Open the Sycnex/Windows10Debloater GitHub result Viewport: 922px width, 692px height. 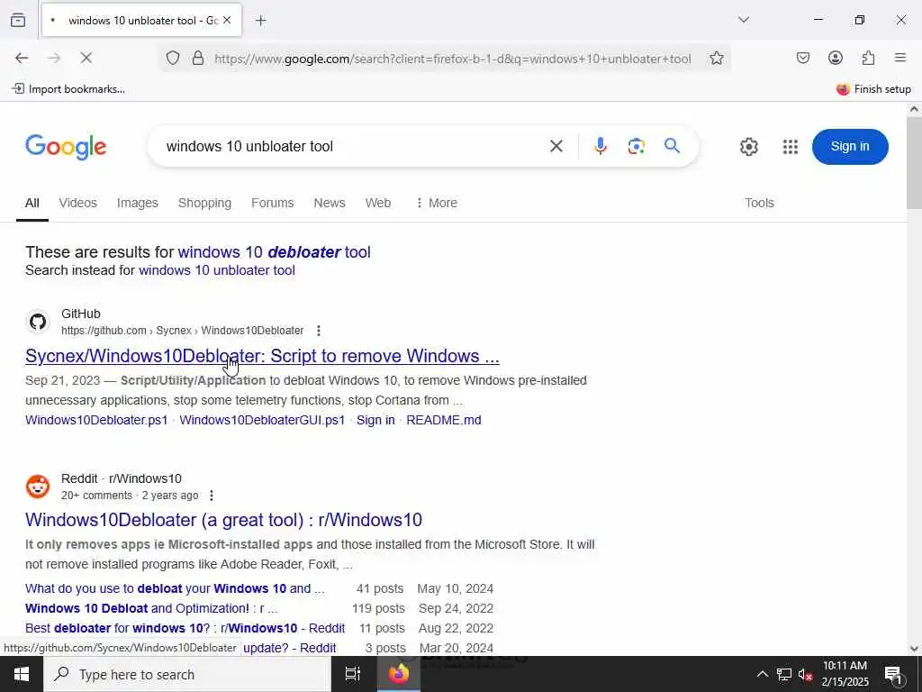click(262, 356)
